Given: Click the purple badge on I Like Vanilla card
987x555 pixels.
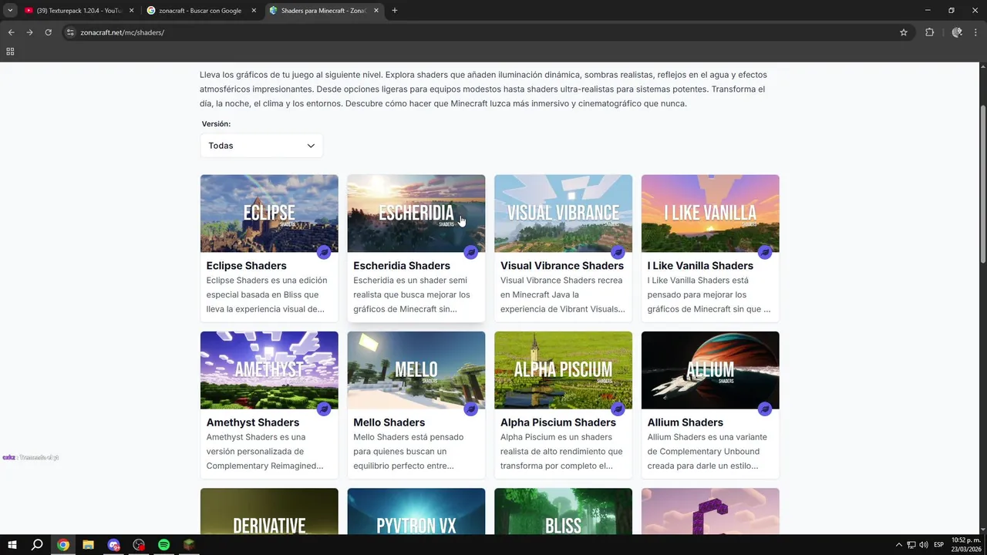Looking at the screenshot, I should (765, 252).
